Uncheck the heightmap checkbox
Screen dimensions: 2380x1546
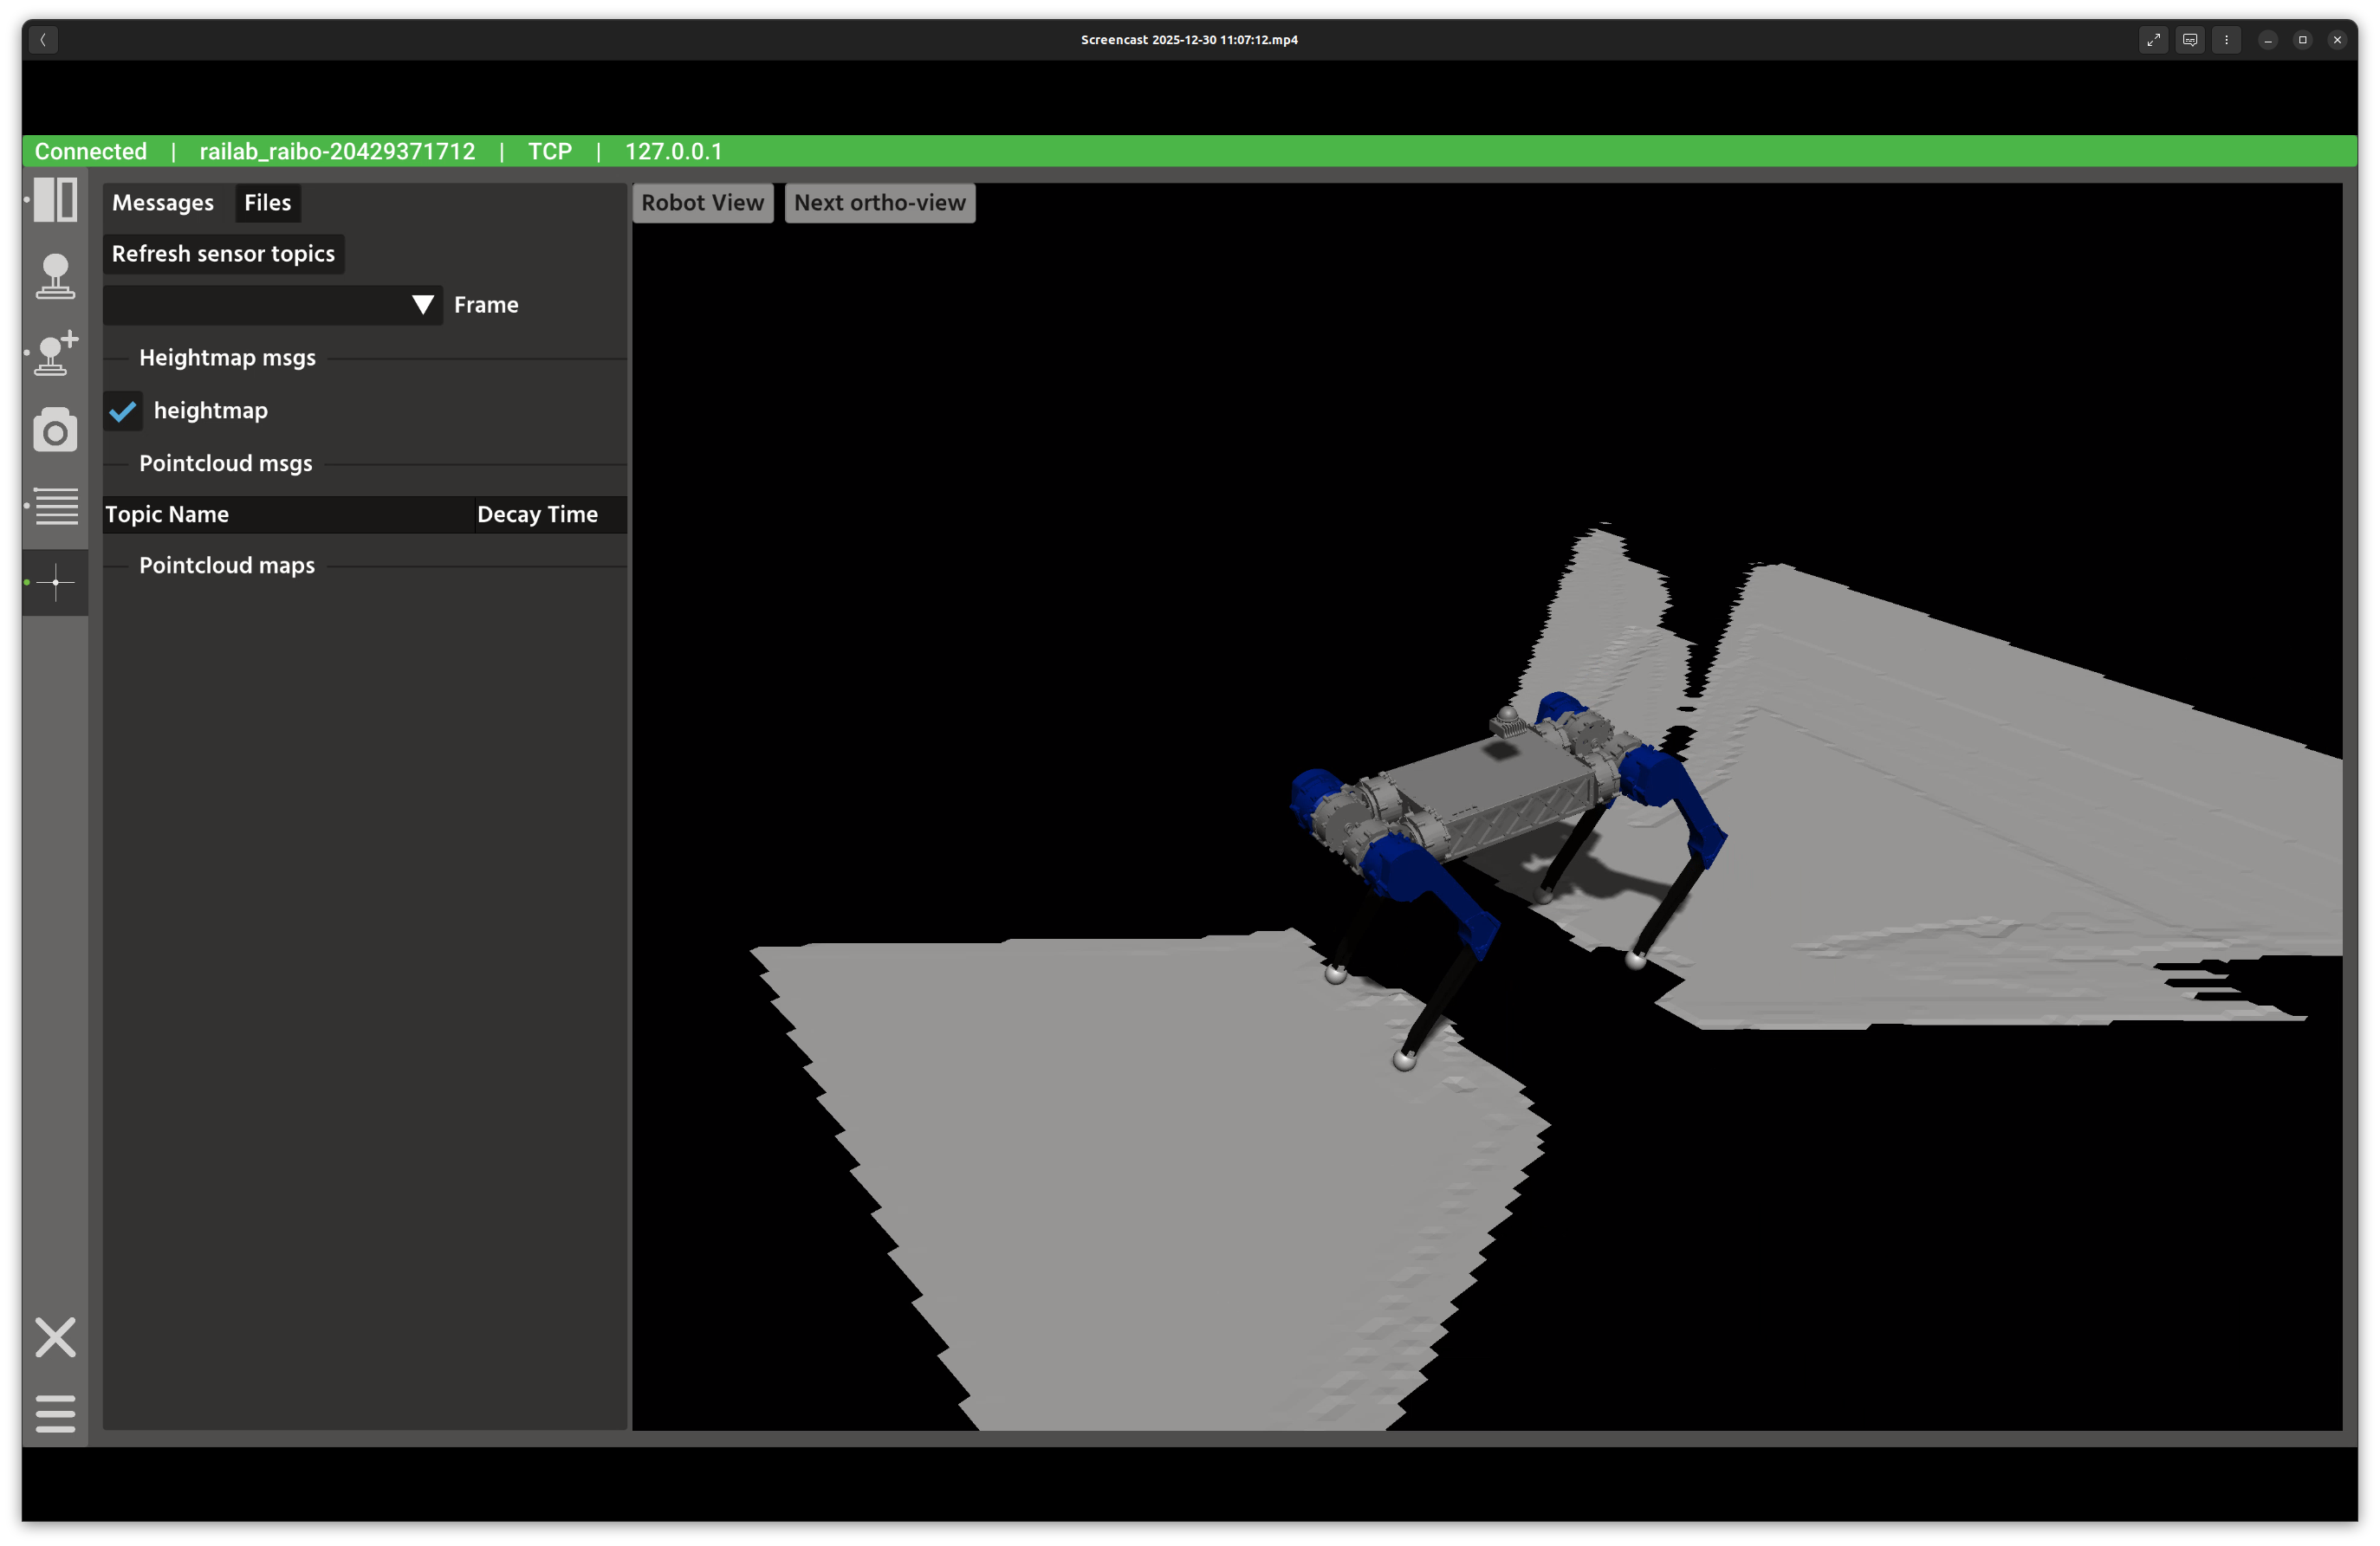point(123,411)
